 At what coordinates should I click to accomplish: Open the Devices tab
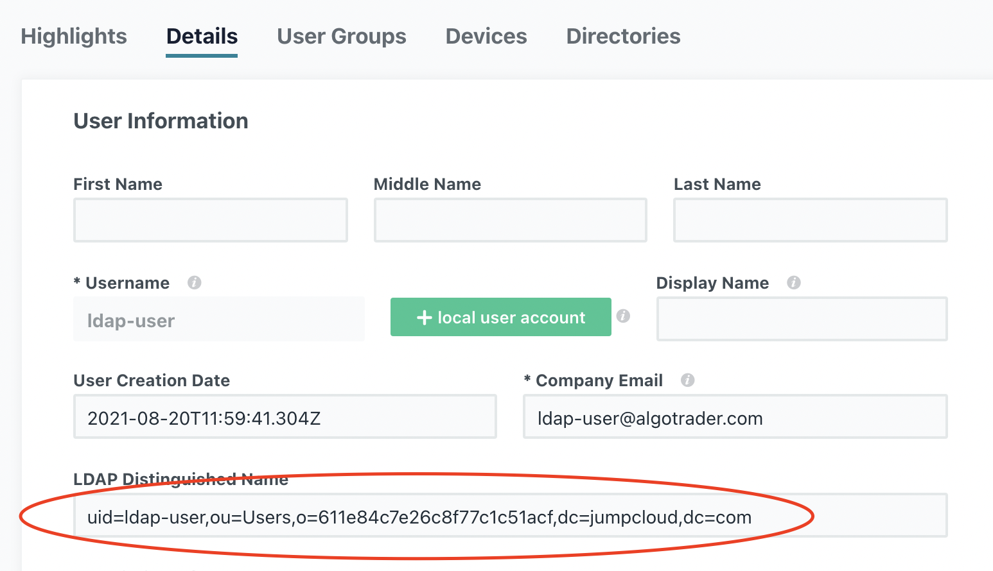486,37
